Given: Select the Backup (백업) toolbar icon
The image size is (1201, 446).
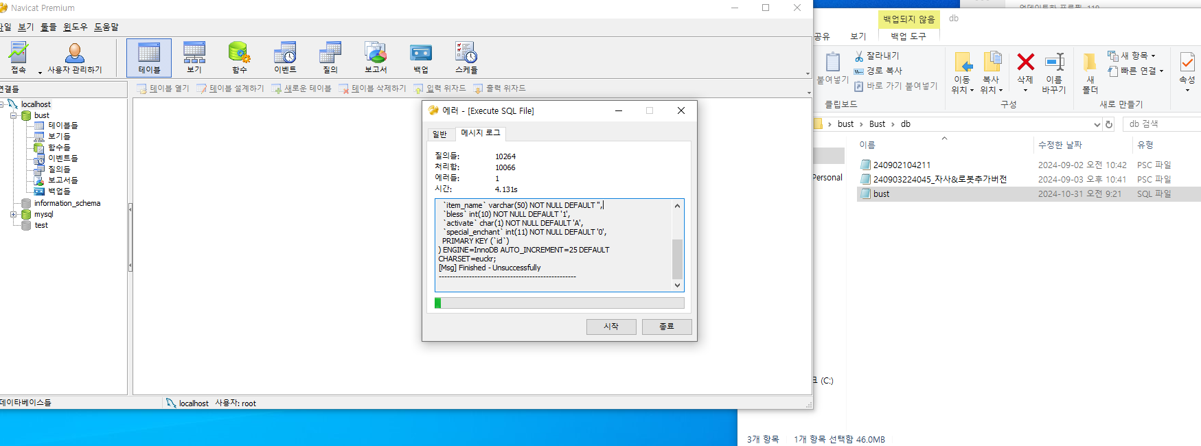Looking at the screenshot, I should (421, 58).
